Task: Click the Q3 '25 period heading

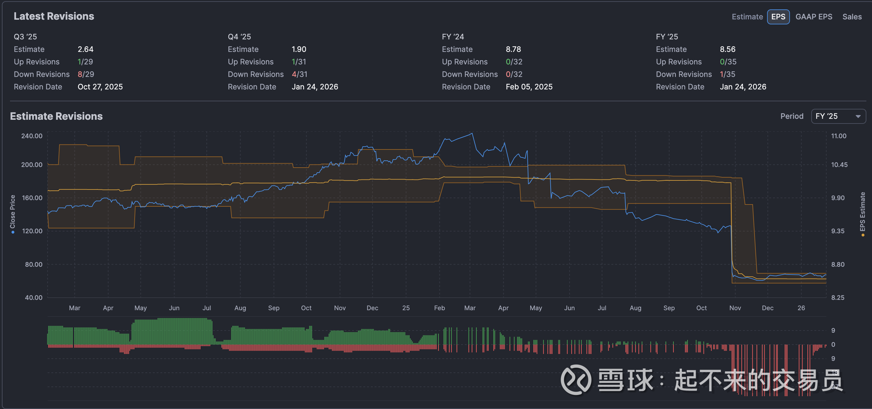Action: click(x=25, y=37)
